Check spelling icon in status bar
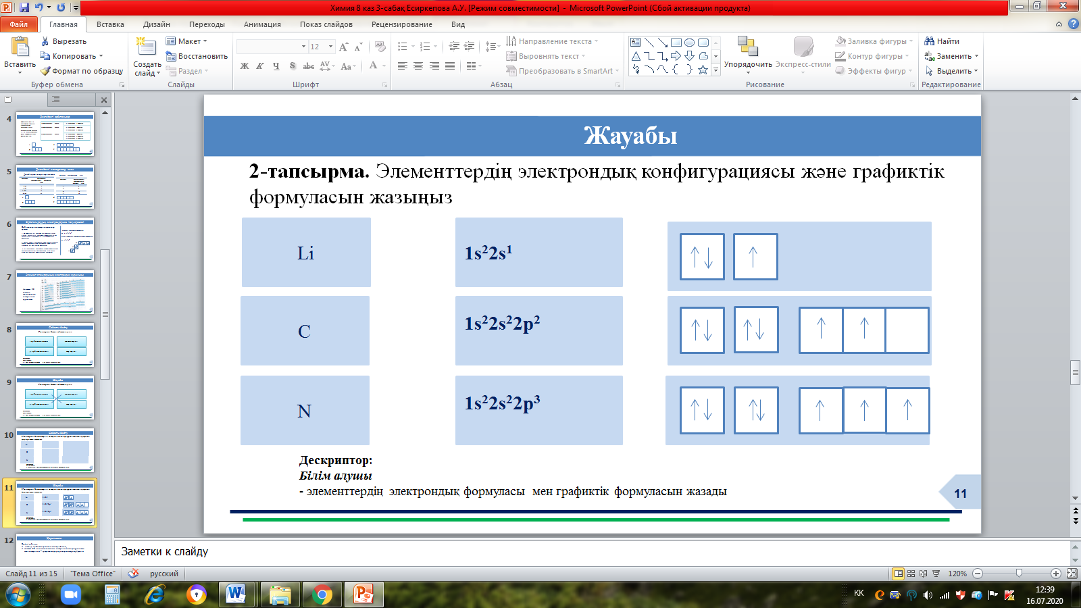 (x=134, y=573)
